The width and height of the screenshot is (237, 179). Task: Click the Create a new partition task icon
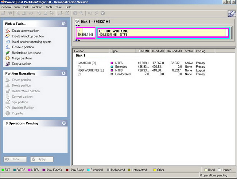tap(8, 31)
